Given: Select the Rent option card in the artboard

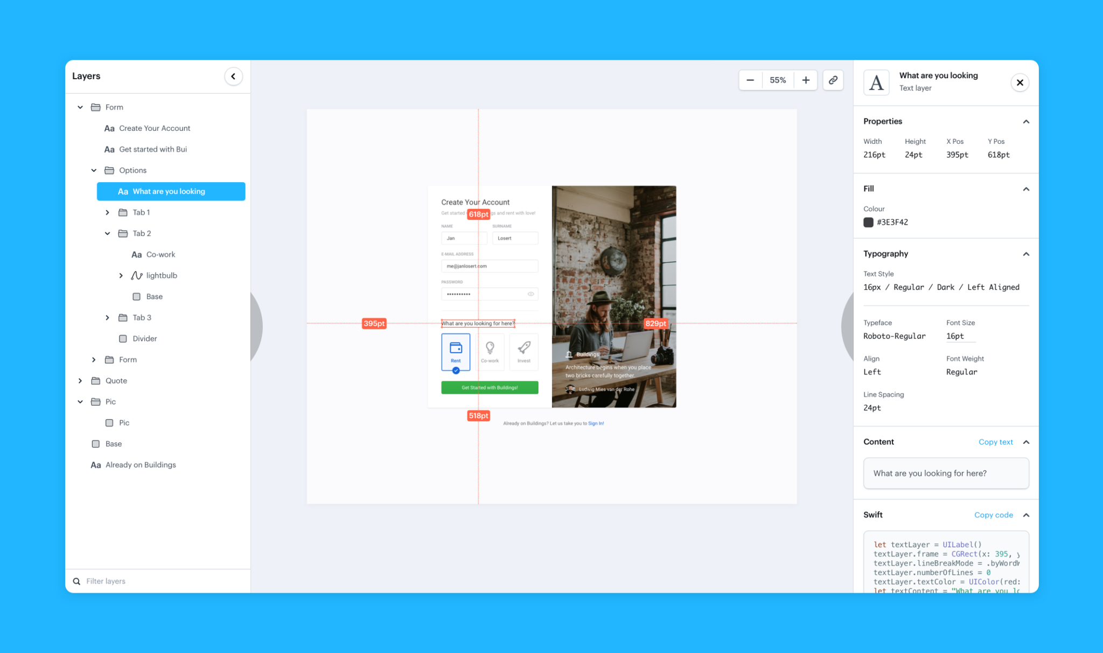Looking at the screenshot, I should [x=456, y=352].
